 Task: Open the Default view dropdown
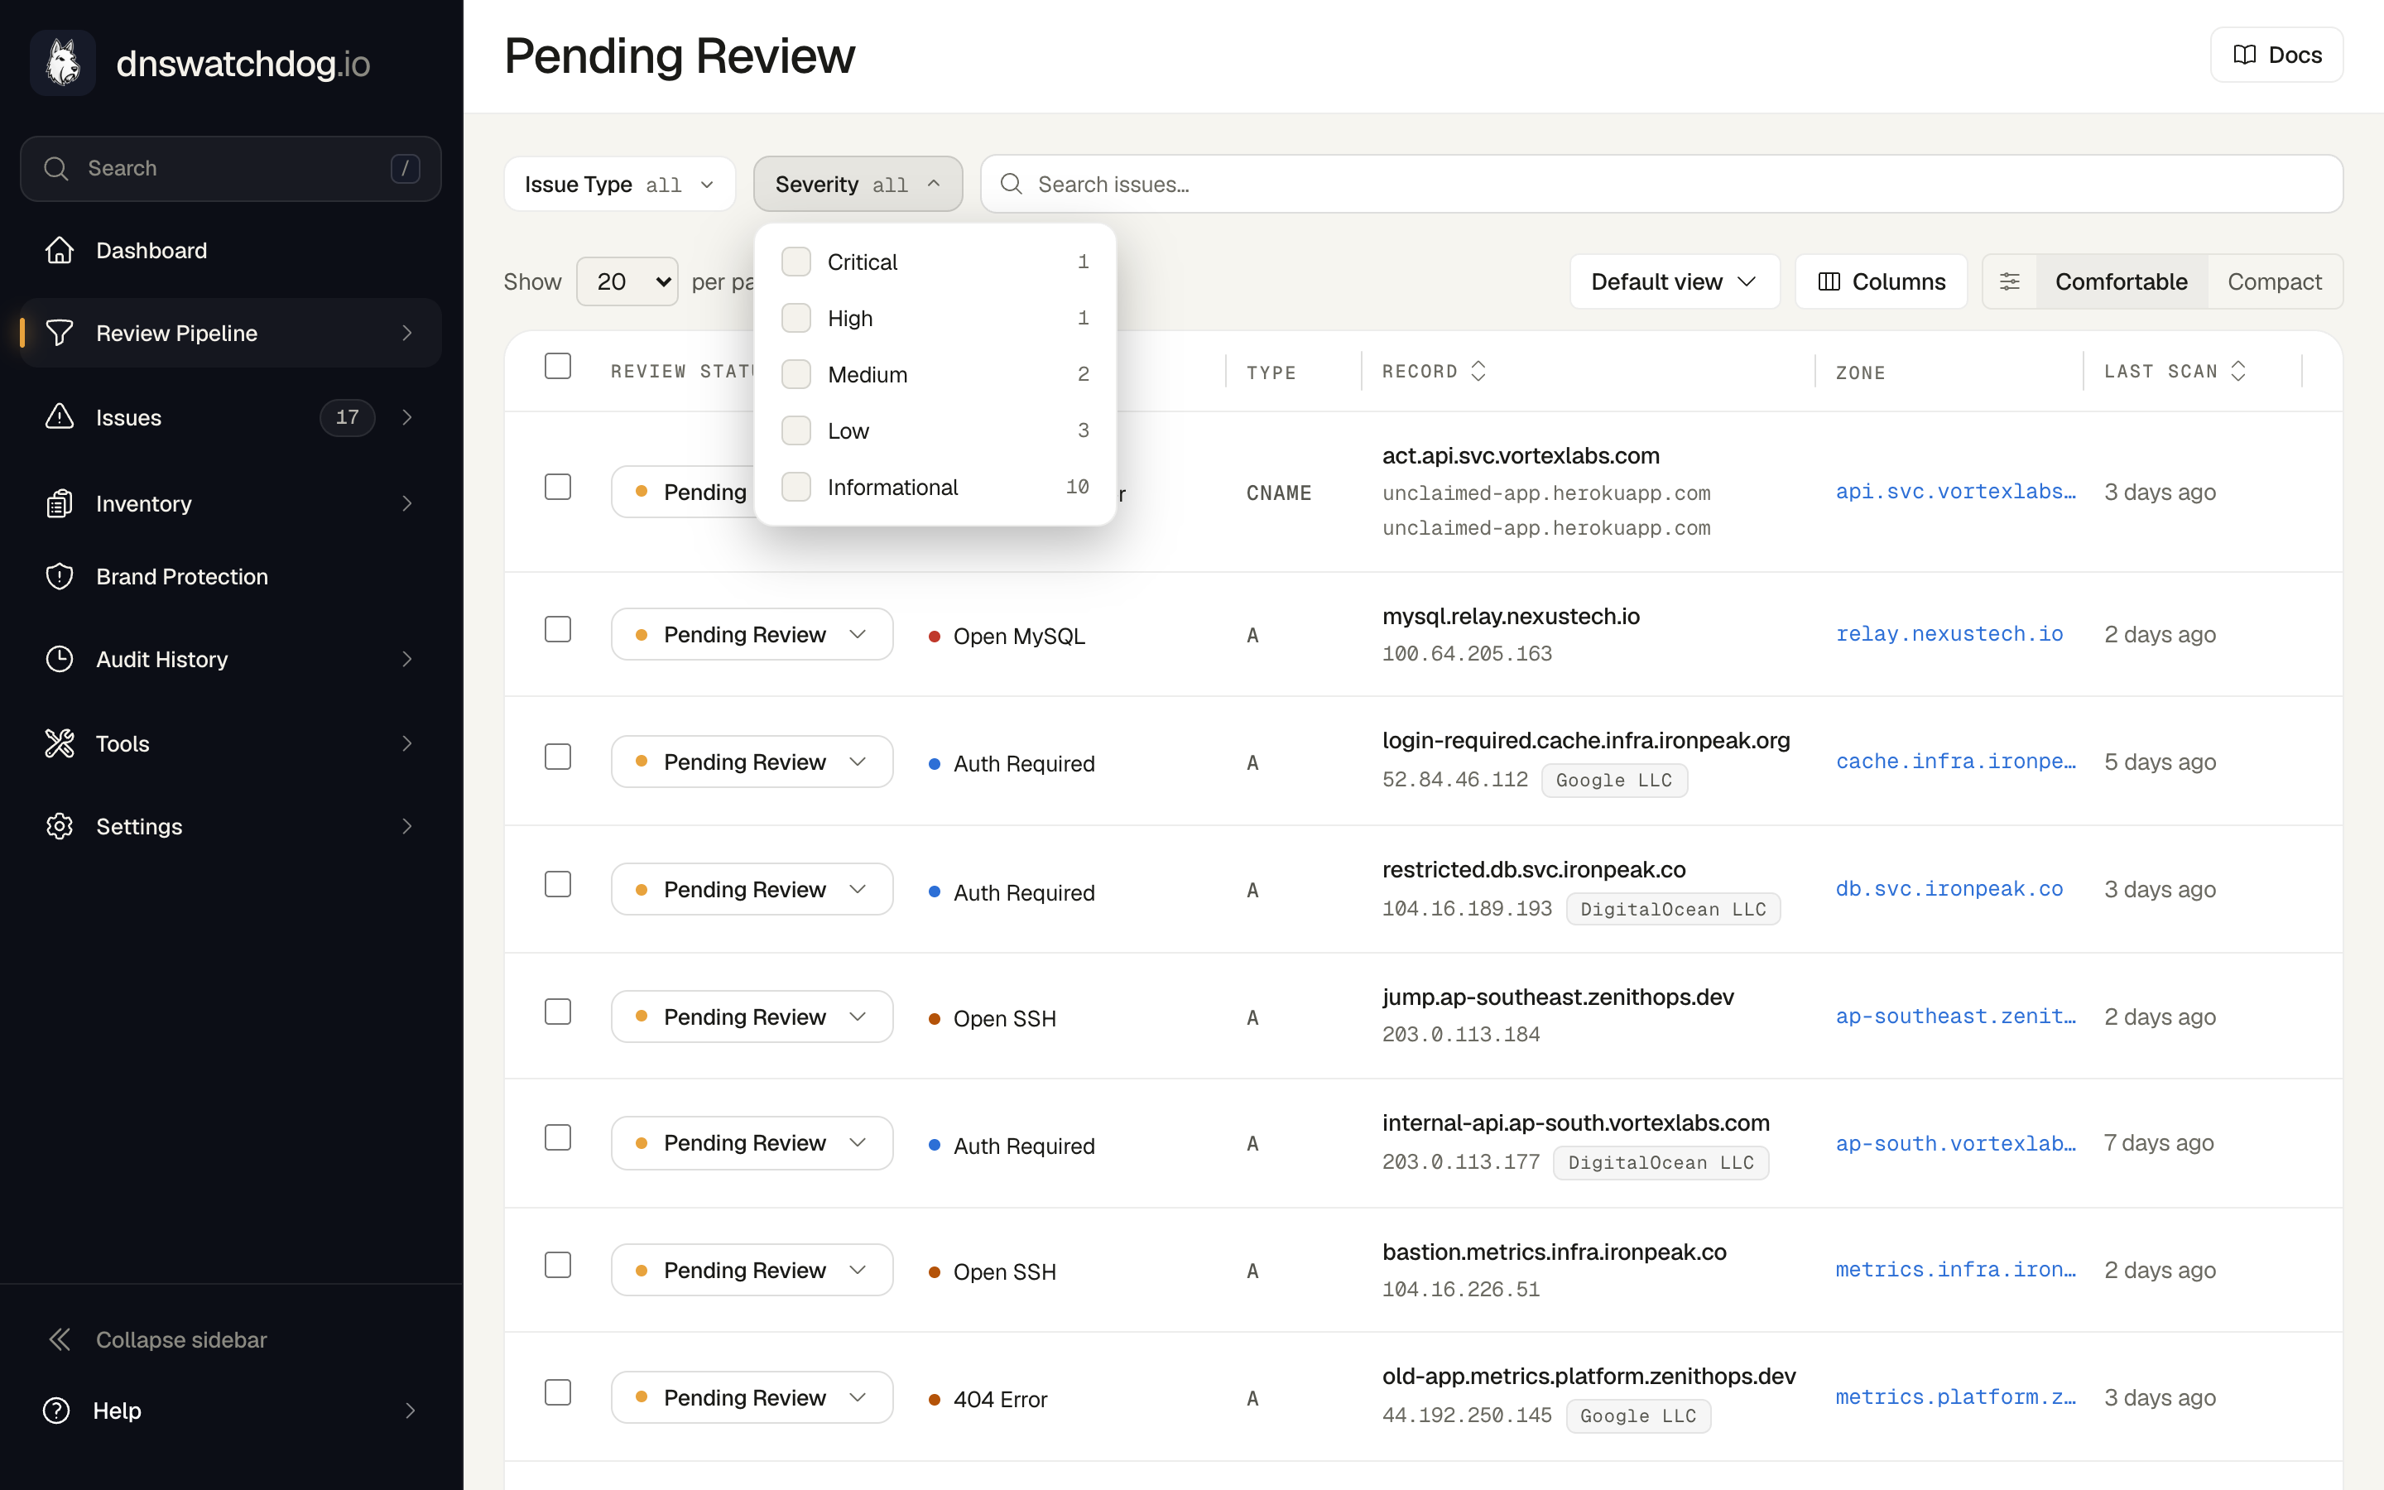[1675, 281]
